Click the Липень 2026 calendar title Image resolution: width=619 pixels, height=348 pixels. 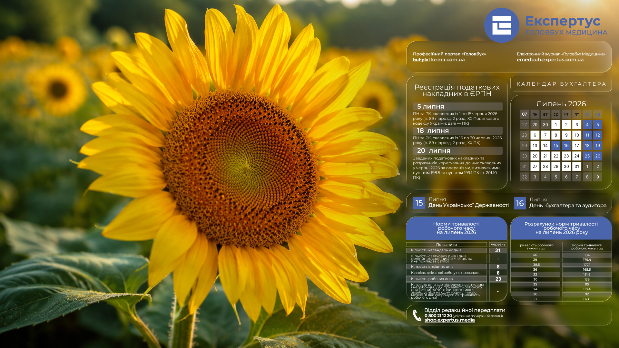coord(561,104)
